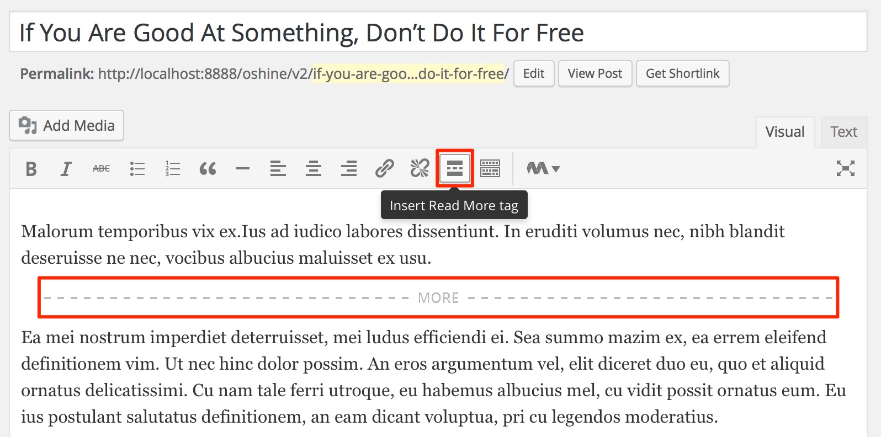Place cursor in paragraph starting 'Ea mei nostrum'
This screenshot has height=437, width=881.
[x=433, y=377]
